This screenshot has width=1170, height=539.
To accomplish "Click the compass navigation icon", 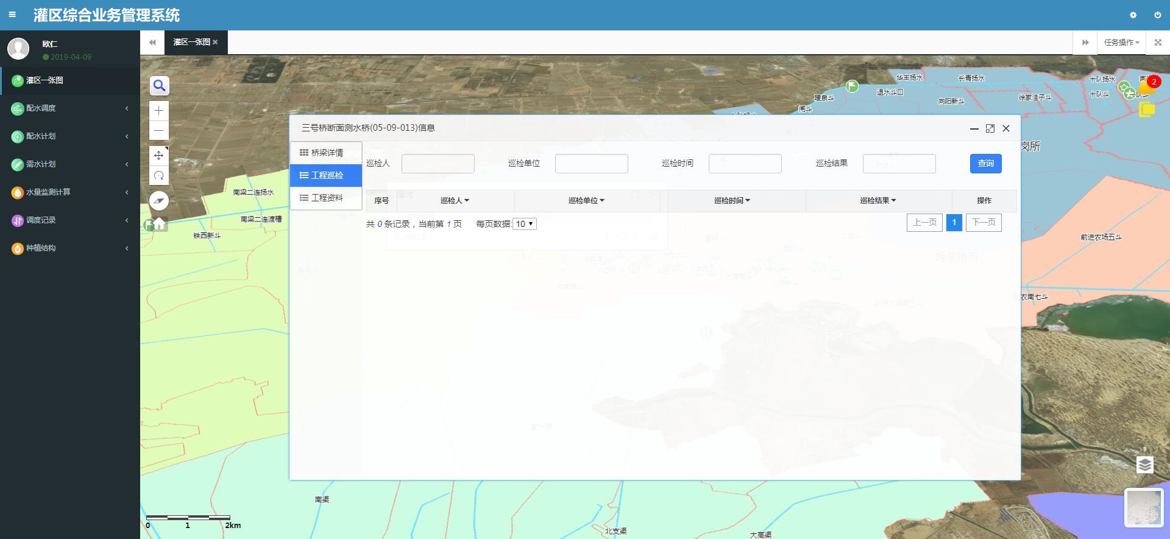I will point(158,200).
